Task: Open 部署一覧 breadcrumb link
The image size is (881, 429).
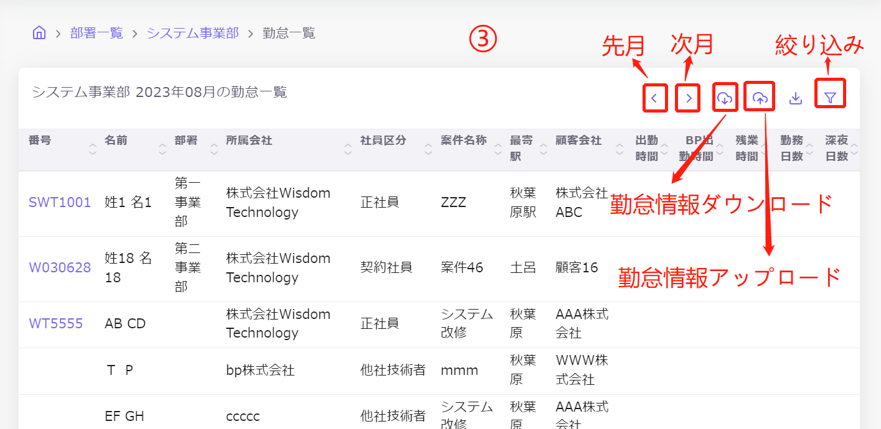Action: pyautogui.click(x=97, y=33)
